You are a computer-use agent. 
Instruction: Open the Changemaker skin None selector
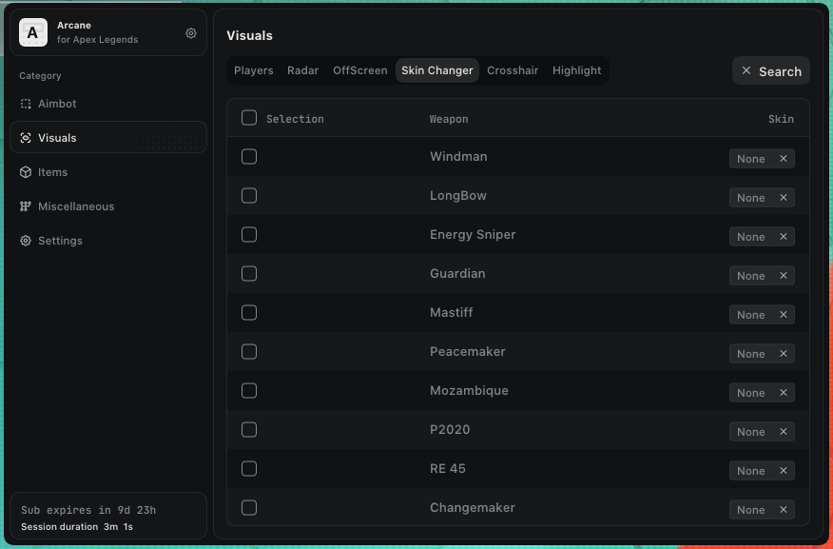[750, 510]
